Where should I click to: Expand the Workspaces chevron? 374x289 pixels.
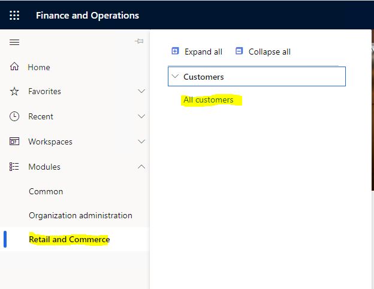(x=141, y=142)
